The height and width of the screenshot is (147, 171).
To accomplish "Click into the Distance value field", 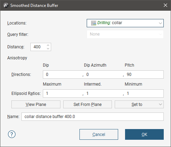I will (x=38, y=47).
